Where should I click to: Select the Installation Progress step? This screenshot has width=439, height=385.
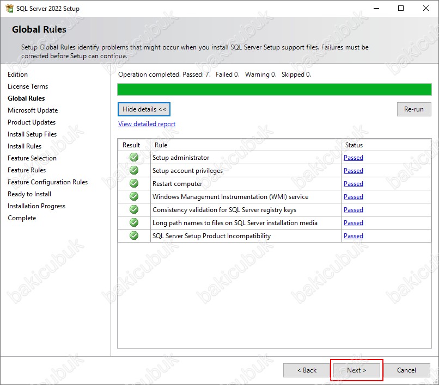[36, 206]
